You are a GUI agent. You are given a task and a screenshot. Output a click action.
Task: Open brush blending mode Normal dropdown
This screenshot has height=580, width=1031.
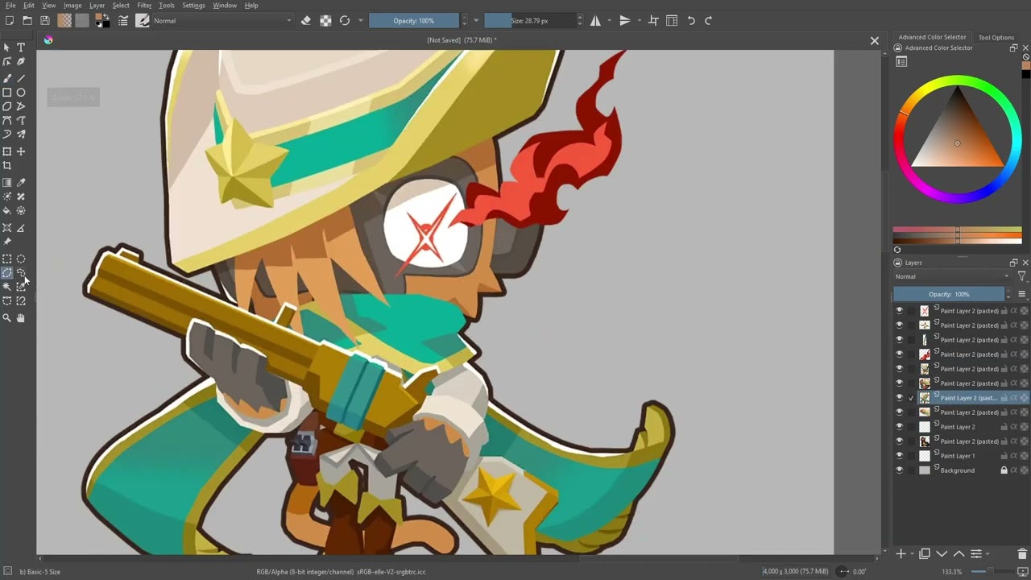coord(223,21)
